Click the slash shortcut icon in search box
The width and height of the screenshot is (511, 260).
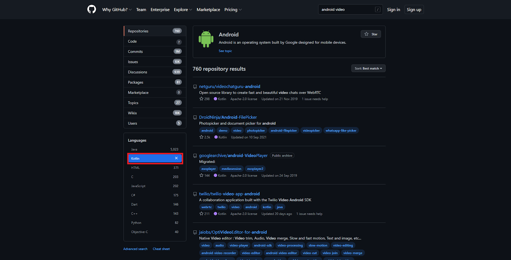tap(378, 10)
